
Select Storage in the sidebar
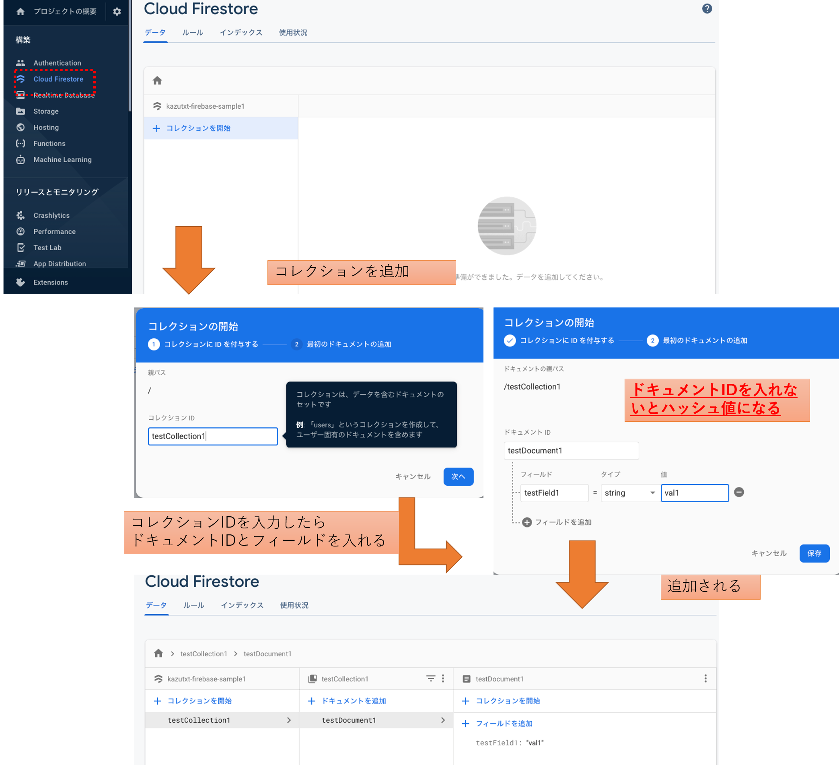[46, 111]
